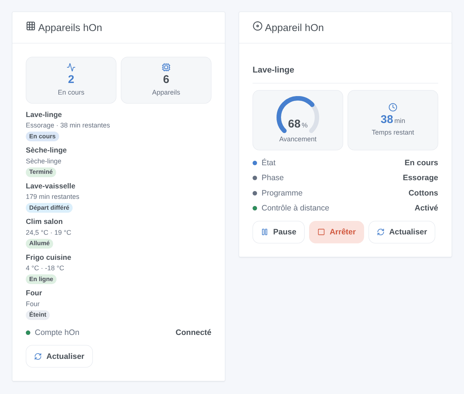Click the Lave-linge heading in right card
Screen dimensions: 464x394
click(x=273, y=70)
